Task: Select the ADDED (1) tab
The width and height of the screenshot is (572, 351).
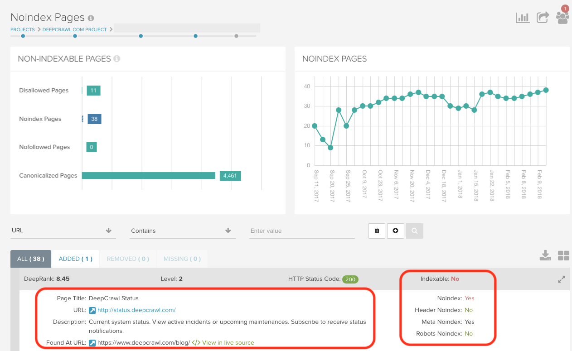Action: pyautogui.click(x=76, y=259)
